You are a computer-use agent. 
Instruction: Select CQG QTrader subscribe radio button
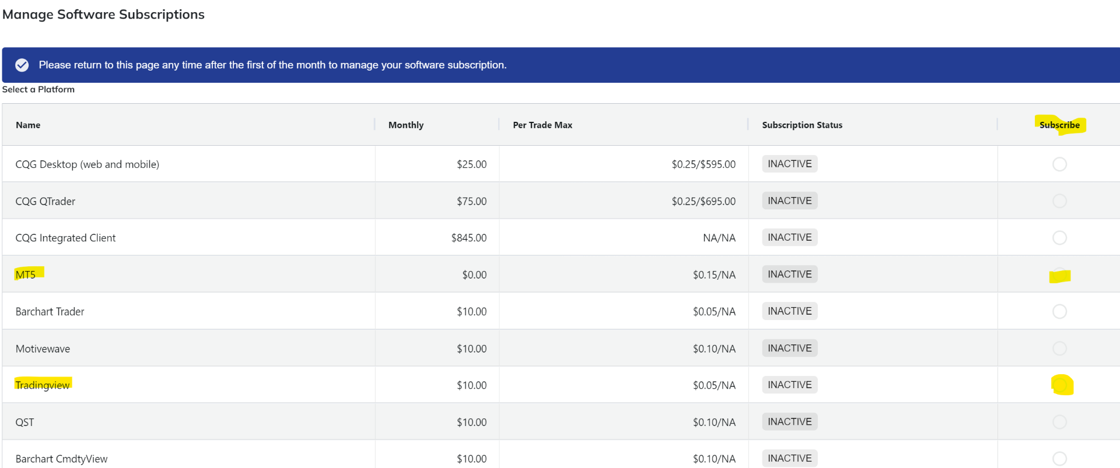click(x=1059, y=201)
